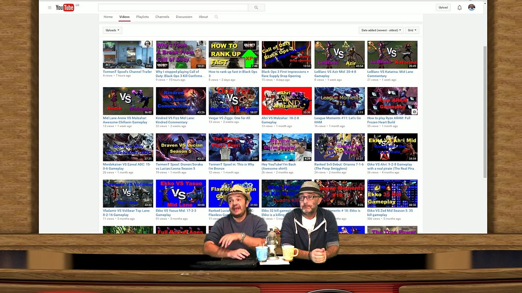This screenshot has height=293, width=522.
Task: Open link Draven/Soraka vs Lucian/Leona Season 5
Action: click(x=179, y=167)
